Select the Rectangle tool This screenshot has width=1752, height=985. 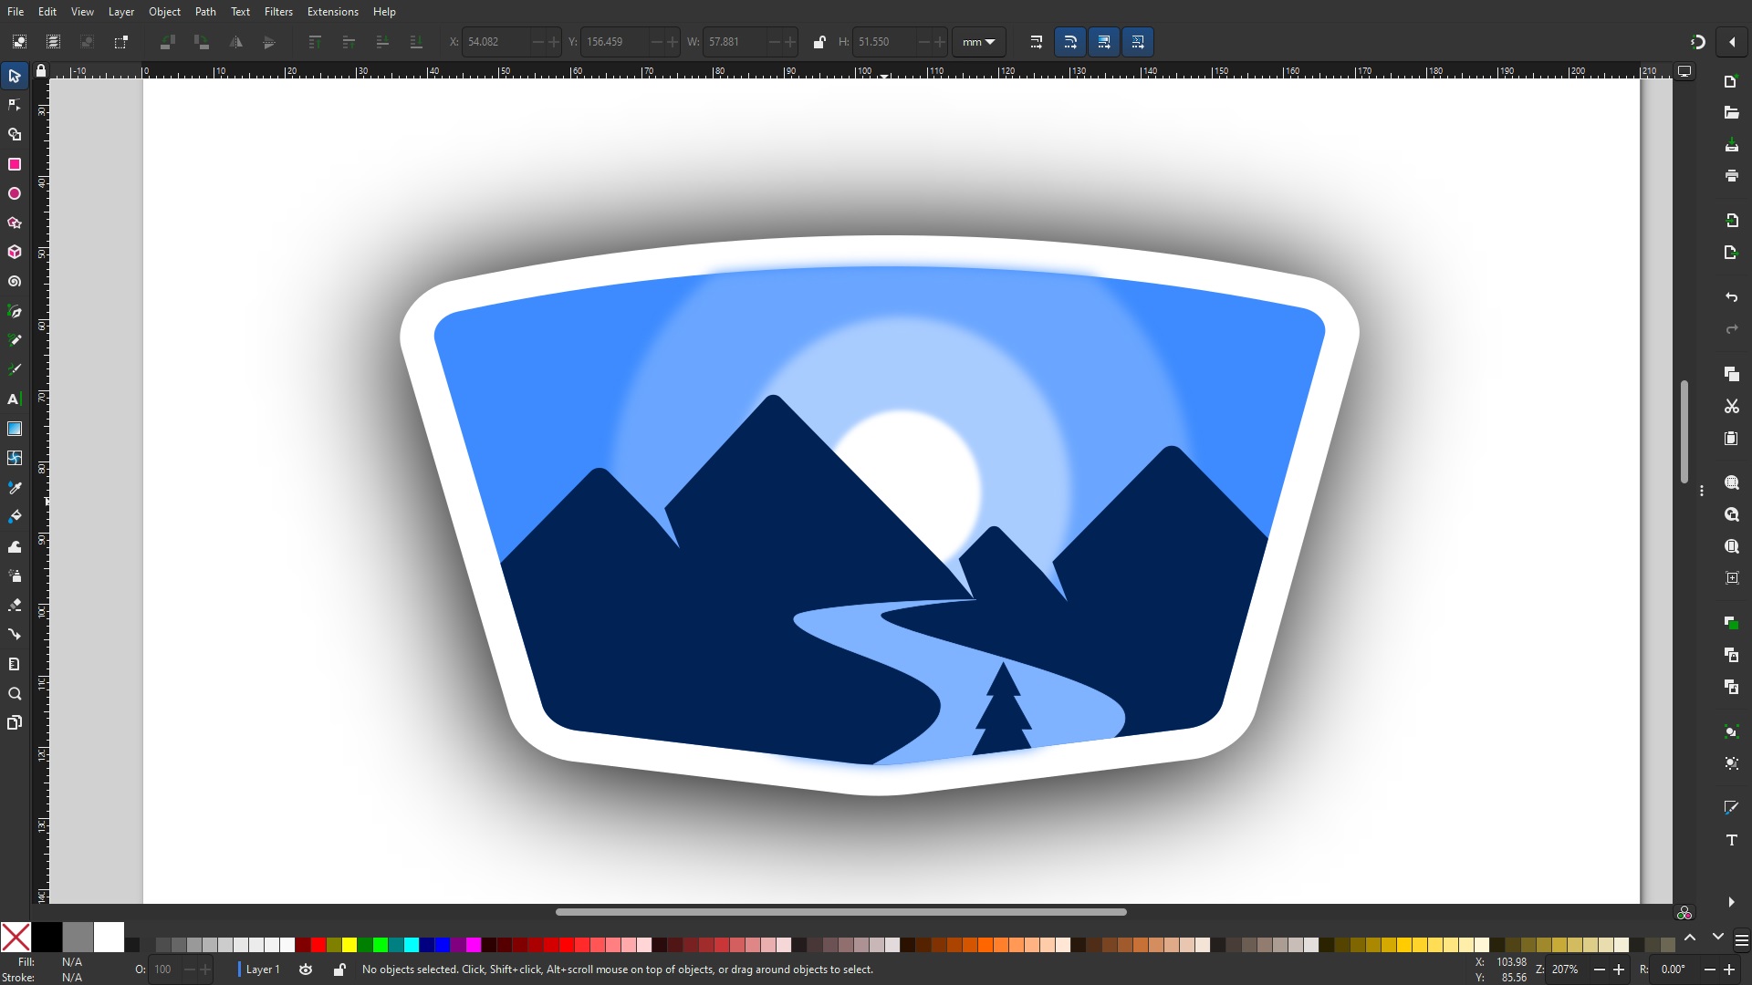15,164
